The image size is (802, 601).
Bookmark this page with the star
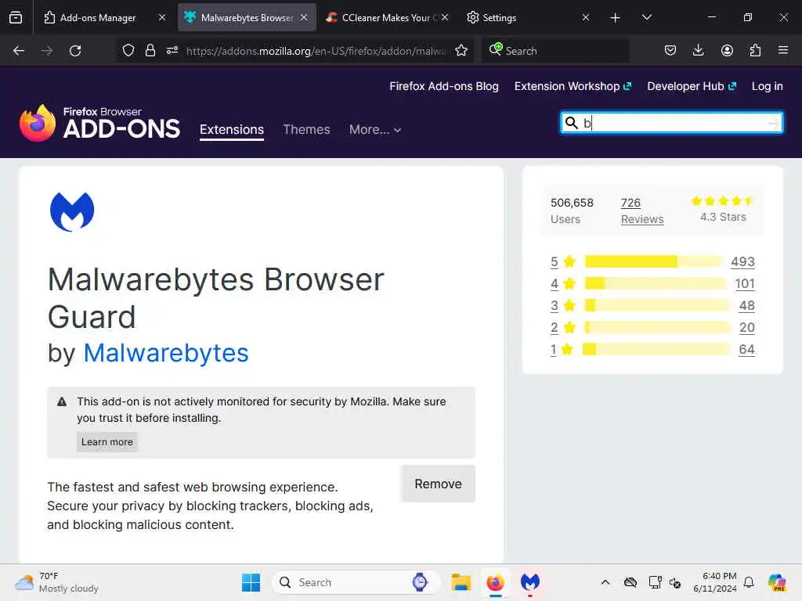[461, 50]
